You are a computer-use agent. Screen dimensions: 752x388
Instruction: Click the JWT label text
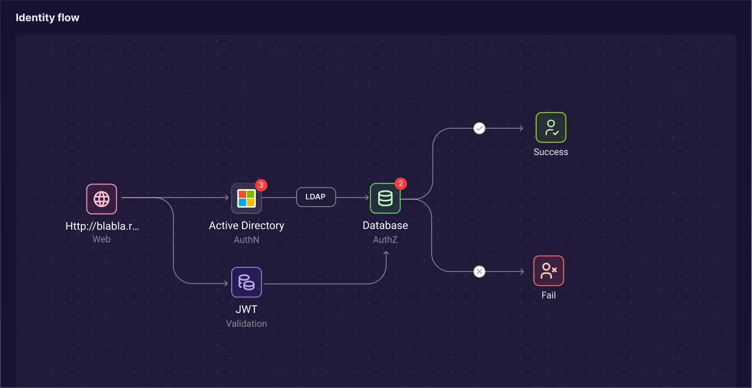[247, 309]
